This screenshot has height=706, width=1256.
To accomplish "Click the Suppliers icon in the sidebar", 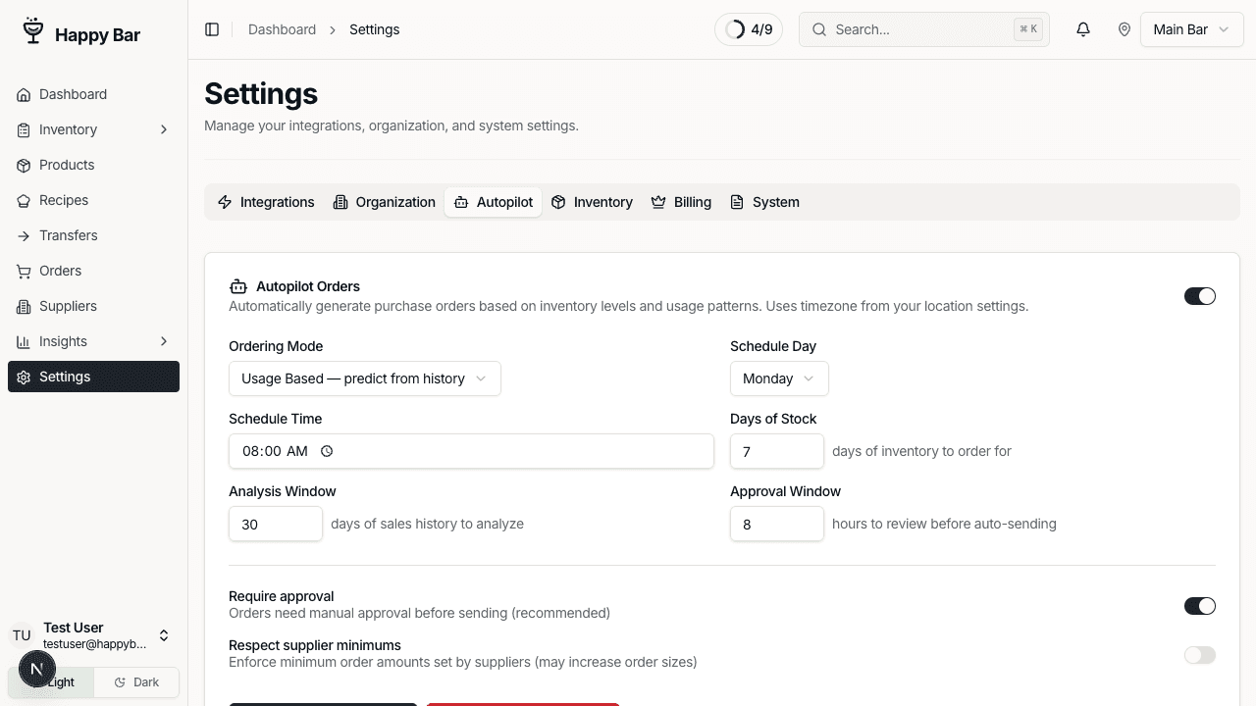I will [x=23, y=306].
